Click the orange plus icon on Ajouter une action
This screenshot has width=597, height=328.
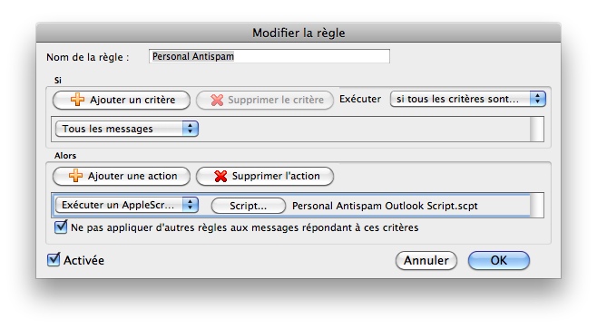(x=75, y=176)
